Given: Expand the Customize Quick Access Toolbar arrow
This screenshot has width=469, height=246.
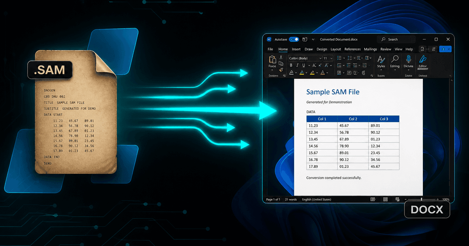Looking at the screenshot, I should tap(313, 39).
